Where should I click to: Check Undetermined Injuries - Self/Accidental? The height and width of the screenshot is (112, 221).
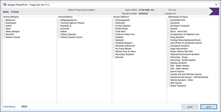coord(169,77)
